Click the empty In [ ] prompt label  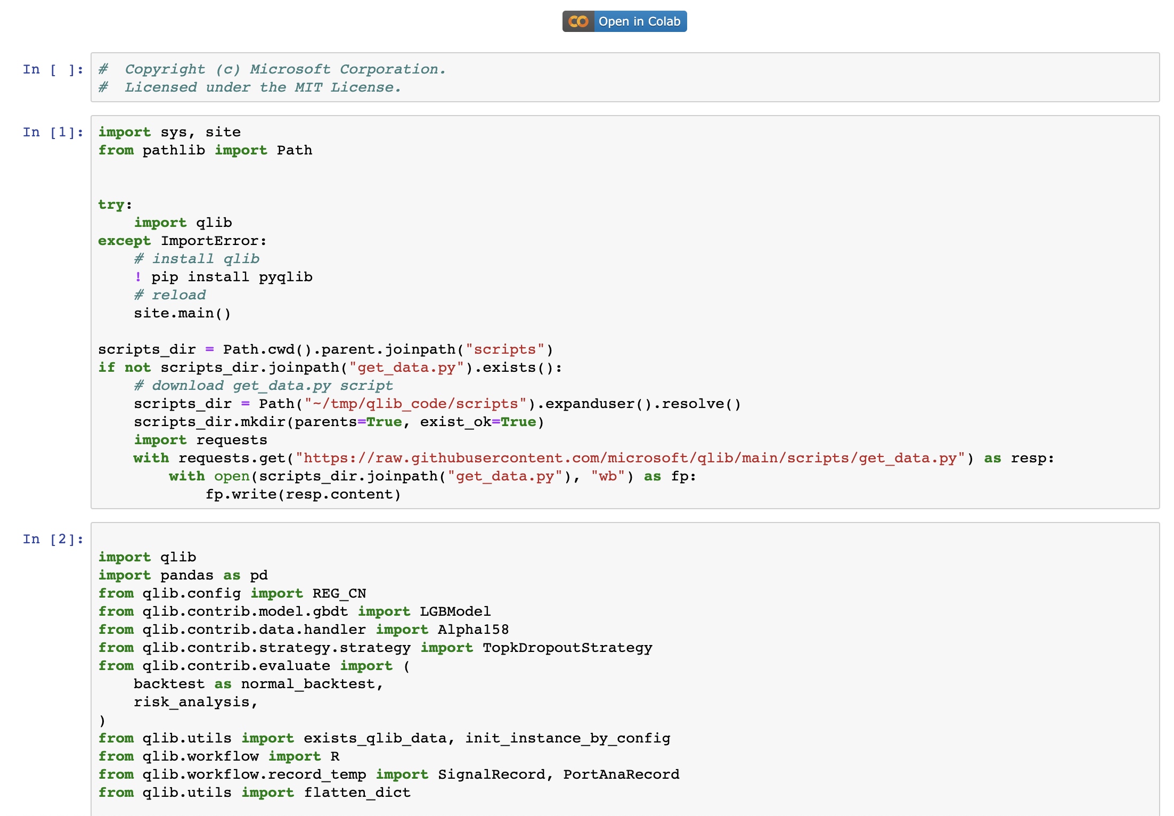pyautogui.click(x=53, y=69)
